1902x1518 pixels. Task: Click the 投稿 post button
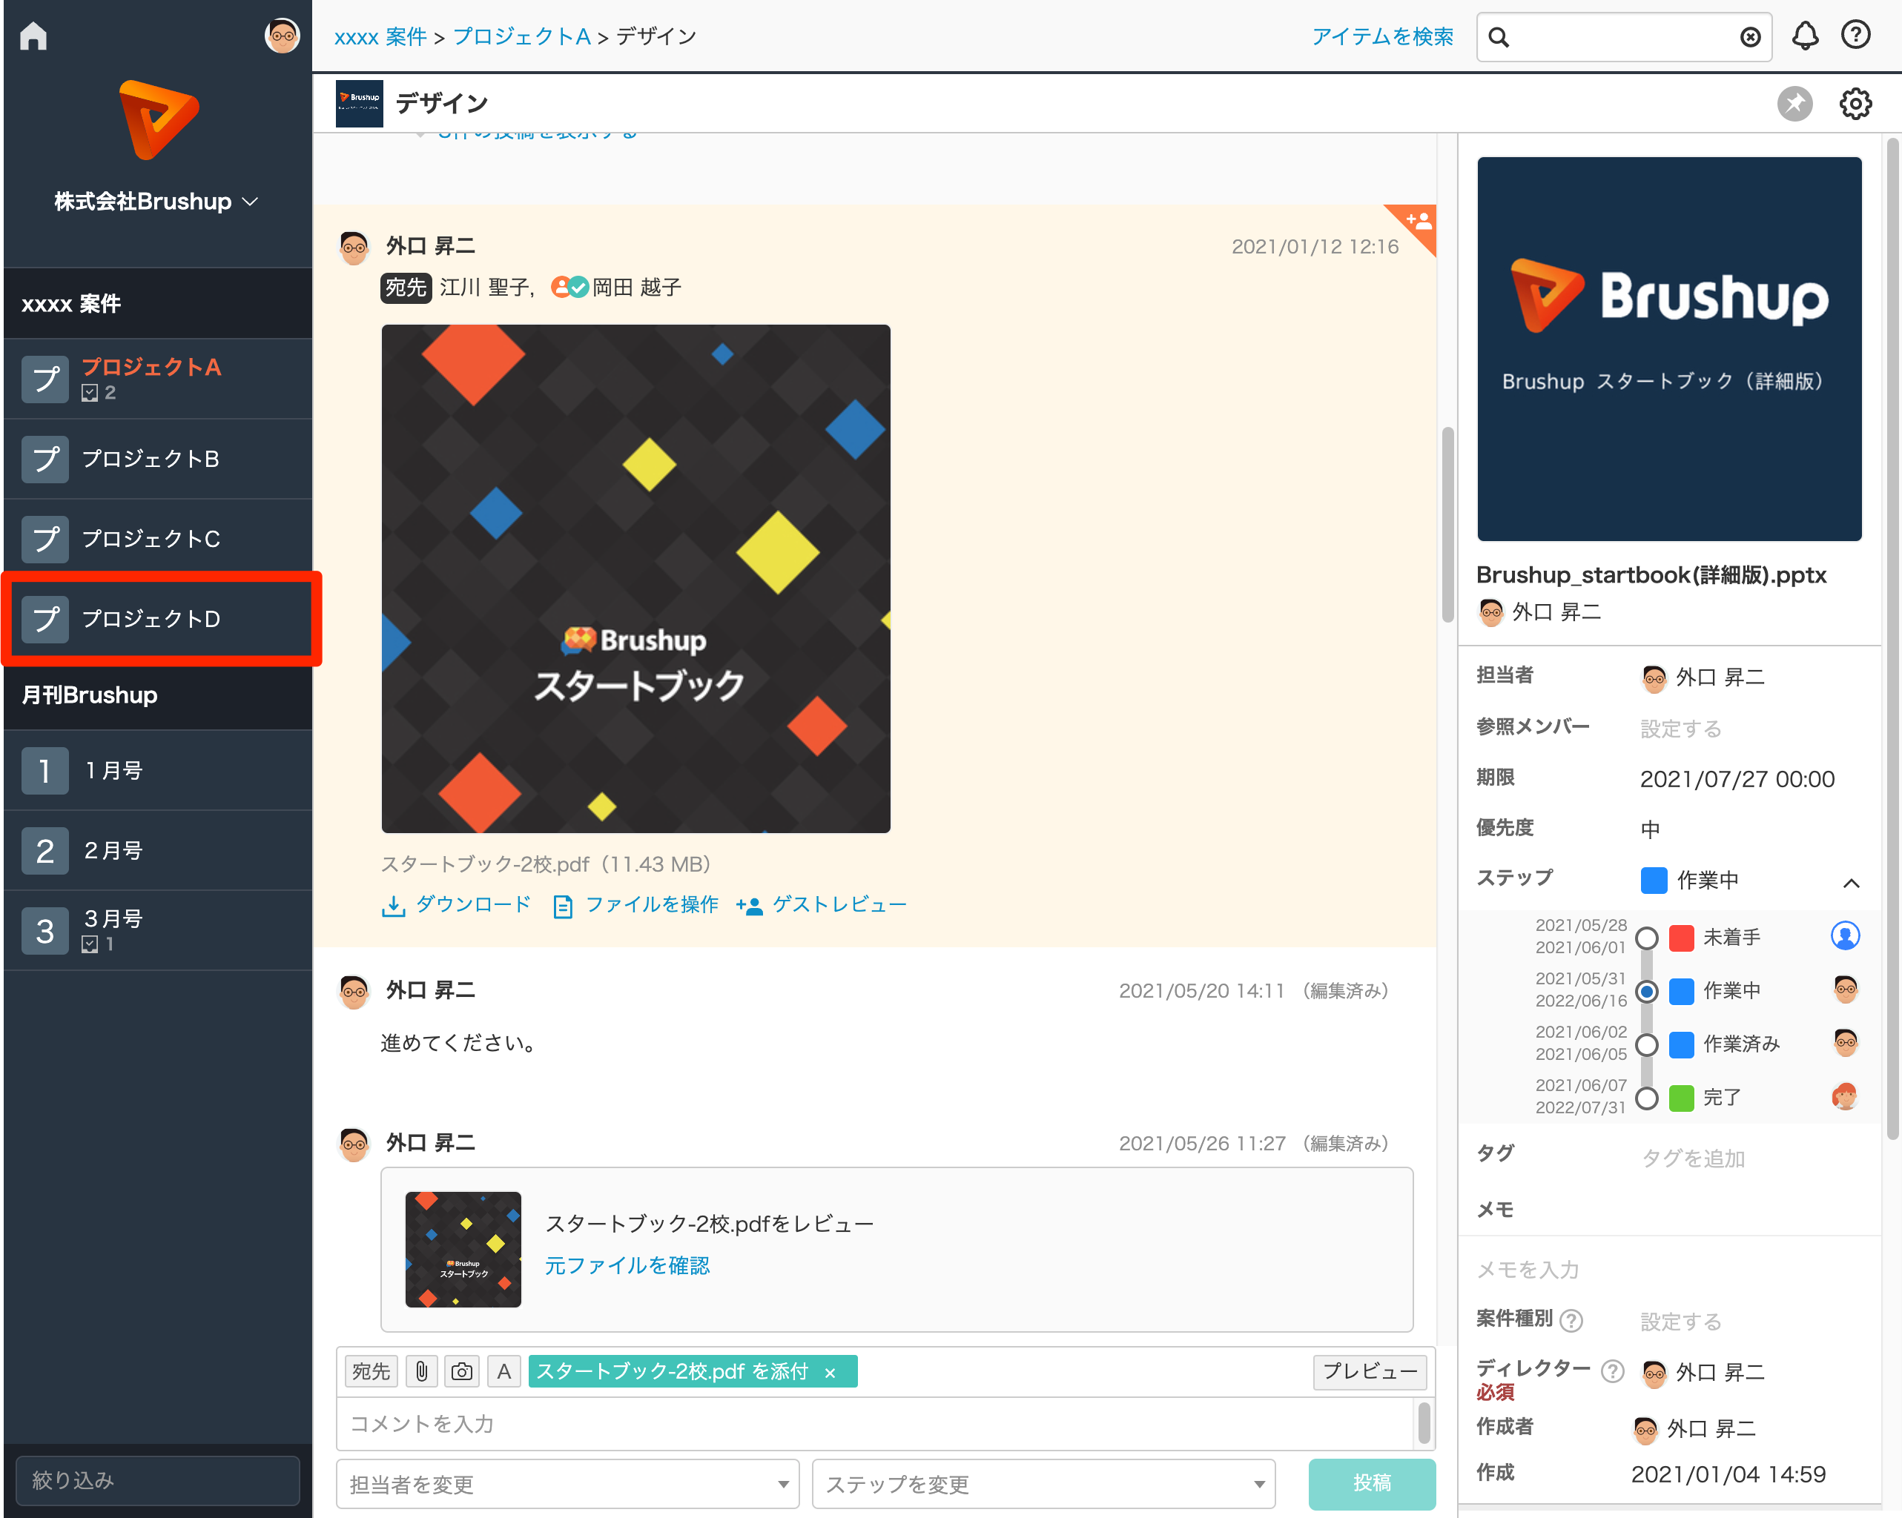(x=1372, y=1484)
